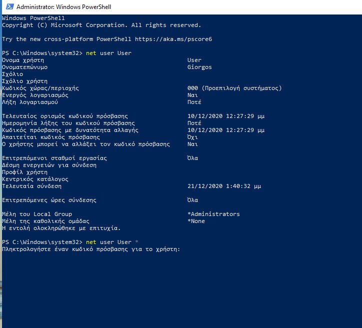
Task: Click the "Επιτρεπόμενες ώρες σύνδεσης" label
Action: click(x=49, y=200)
